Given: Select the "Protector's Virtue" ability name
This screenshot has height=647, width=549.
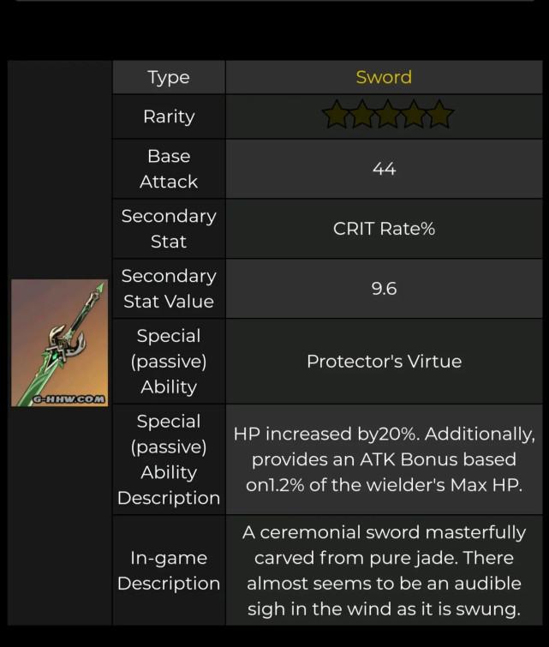Looking at the screenshot, I should (x=384, y=361).
